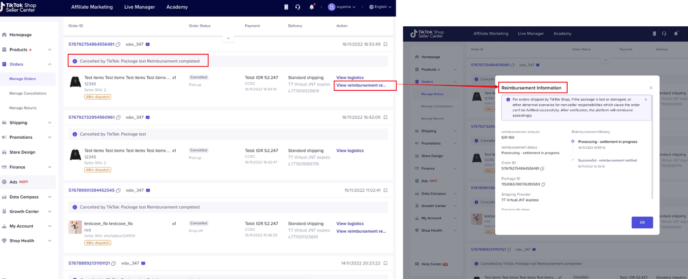This screenshot has width=688, height=279.
Task: Click the testcase_flo product thumbnail
Action: [x=75, y=227]
